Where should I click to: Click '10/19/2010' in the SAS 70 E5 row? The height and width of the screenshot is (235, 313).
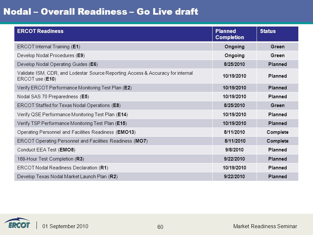(x=234, y=97)
